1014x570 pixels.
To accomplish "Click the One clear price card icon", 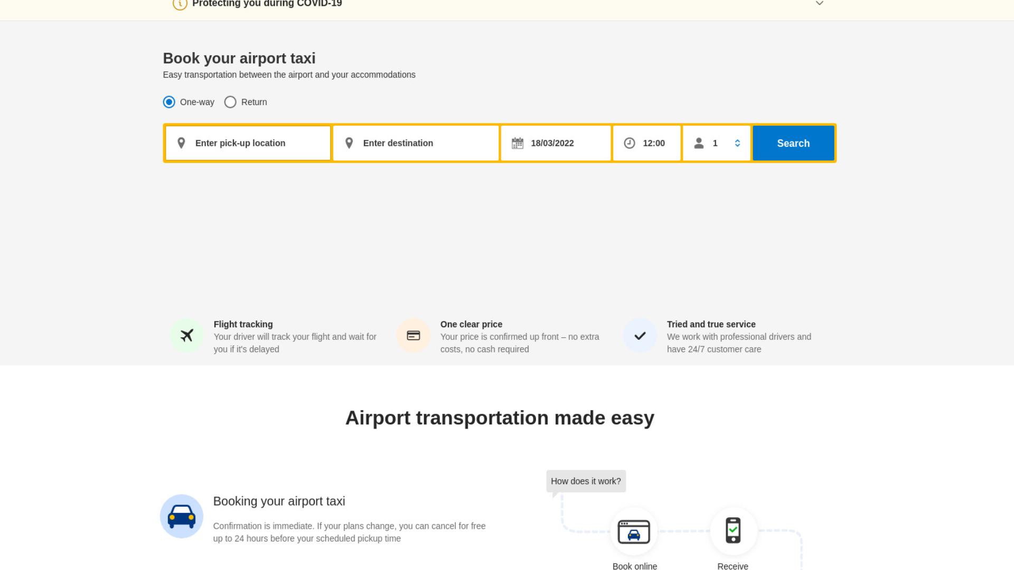I will (x=414, y=336).
